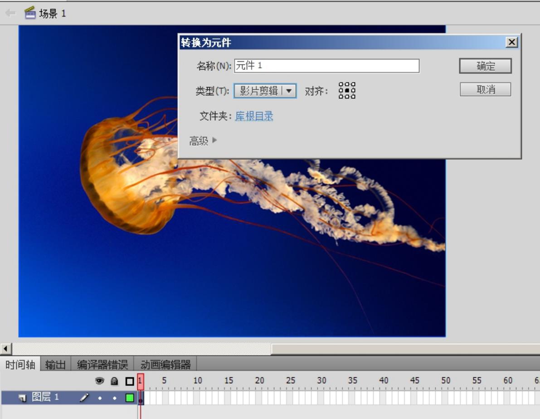540x419 pixels.
Task: Click the back arrow beside Scene 1
Action: pos(10,13)
